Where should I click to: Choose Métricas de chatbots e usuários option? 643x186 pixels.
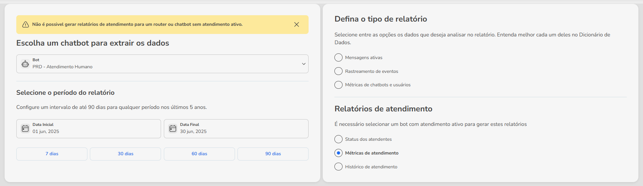(x=339, y=85)
